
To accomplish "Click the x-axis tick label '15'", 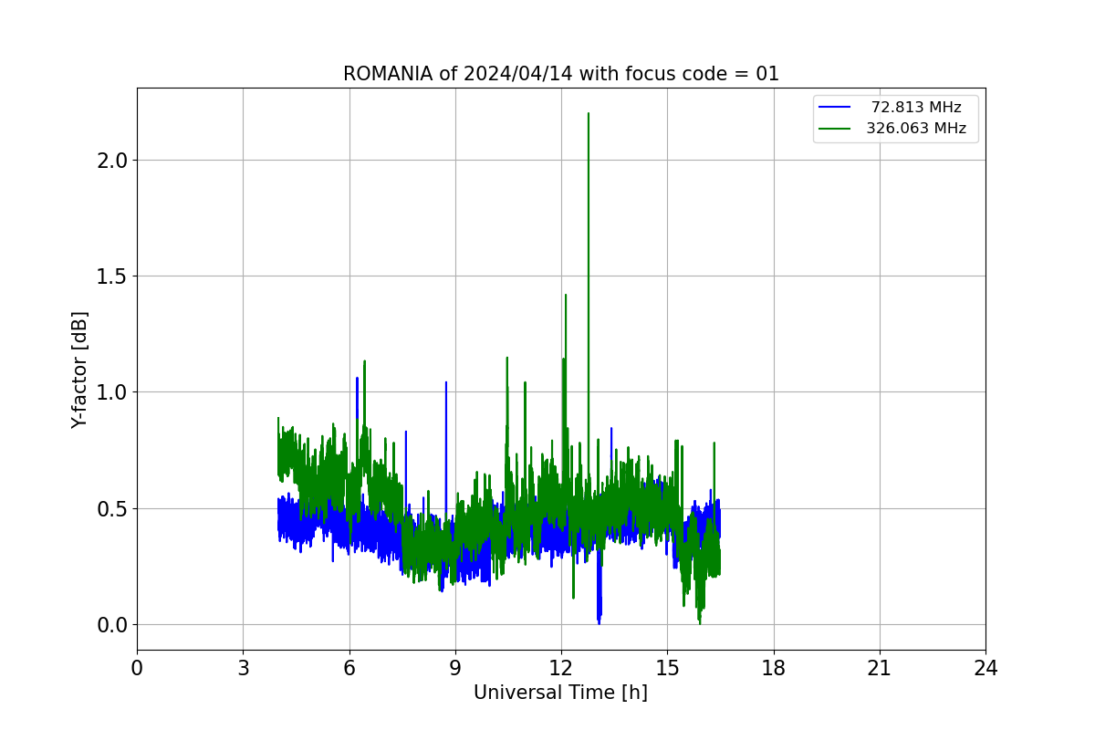I will click(x=667, y=668).
